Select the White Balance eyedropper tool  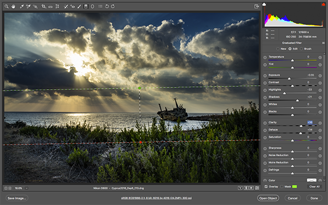[21, 7]
